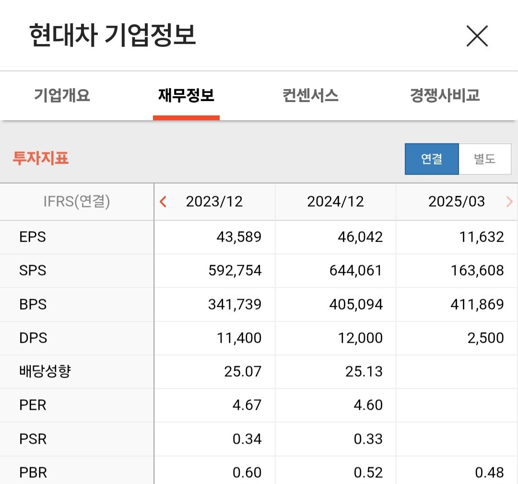Show earlier periods with left red arrow

(x=163, y=201)
